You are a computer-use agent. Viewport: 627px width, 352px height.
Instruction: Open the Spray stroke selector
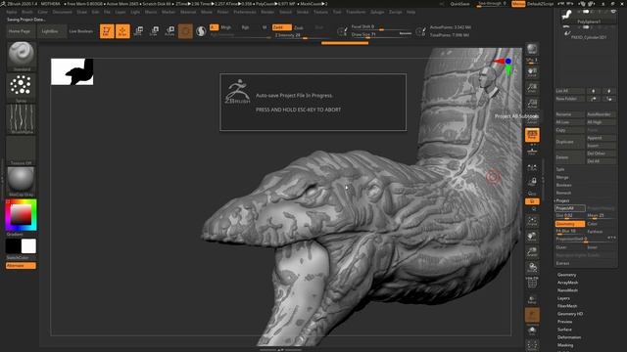point(22,87)
